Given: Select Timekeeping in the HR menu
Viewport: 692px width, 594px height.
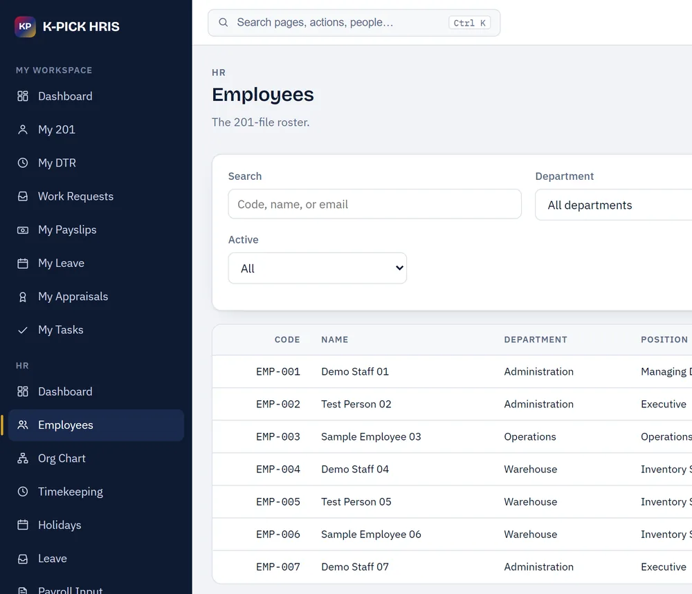Looking at the screenshot, I should click(x=96, y=492).
